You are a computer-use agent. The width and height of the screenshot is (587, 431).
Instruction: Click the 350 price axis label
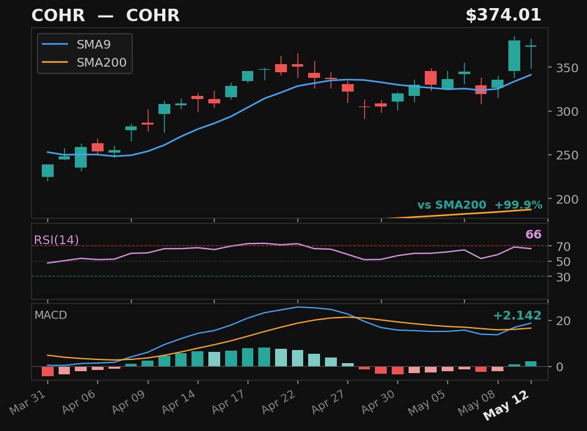pyautogui.click(x=567, y=68)
